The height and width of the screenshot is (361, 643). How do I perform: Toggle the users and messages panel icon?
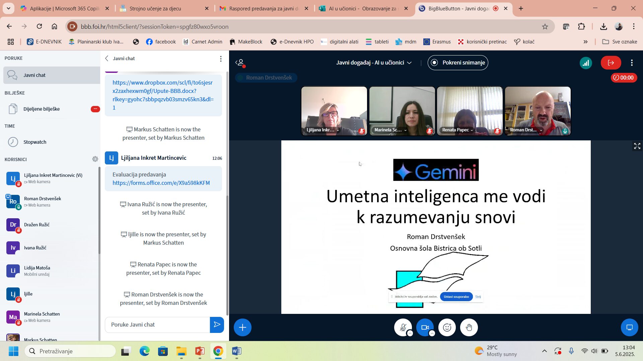click(240, 63)
